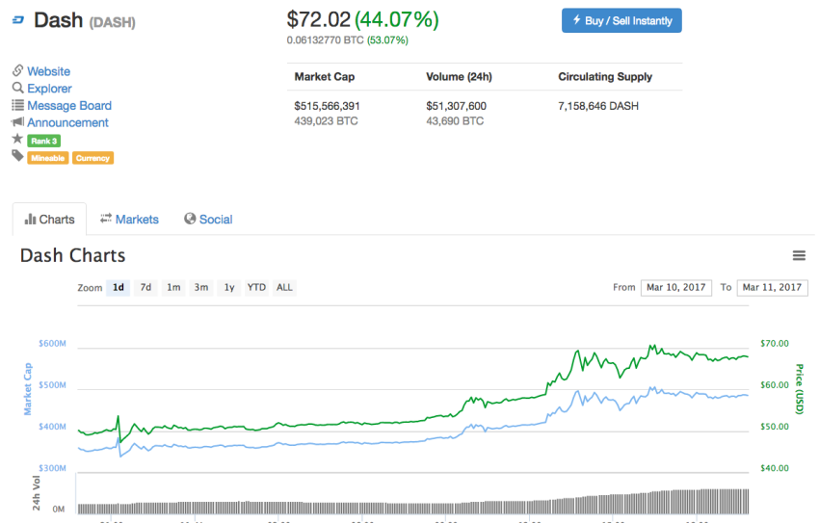Click the megaphone icon beside Announcement
Viewport: 819px width, 523px height.
tap(17, 122)
